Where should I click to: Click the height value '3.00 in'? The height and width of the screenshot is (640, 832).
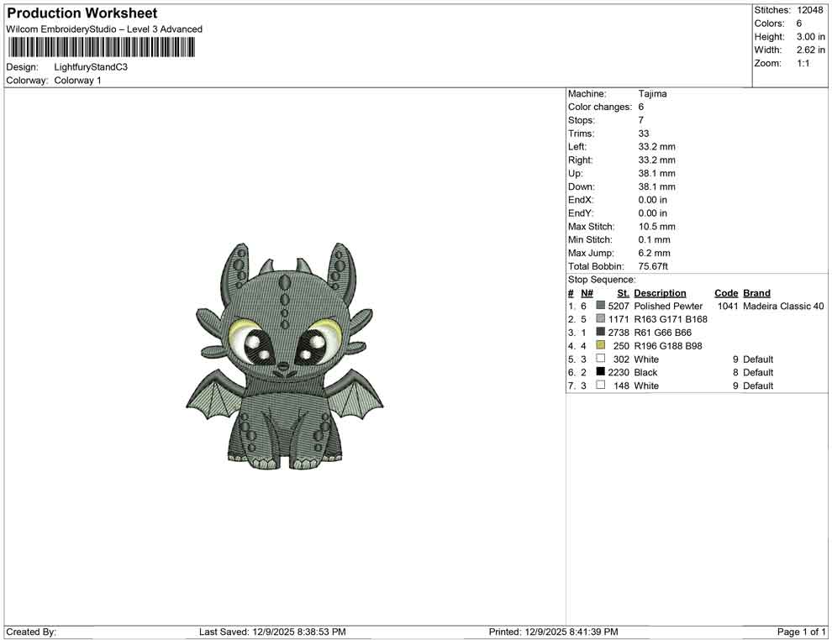(810, 37)
